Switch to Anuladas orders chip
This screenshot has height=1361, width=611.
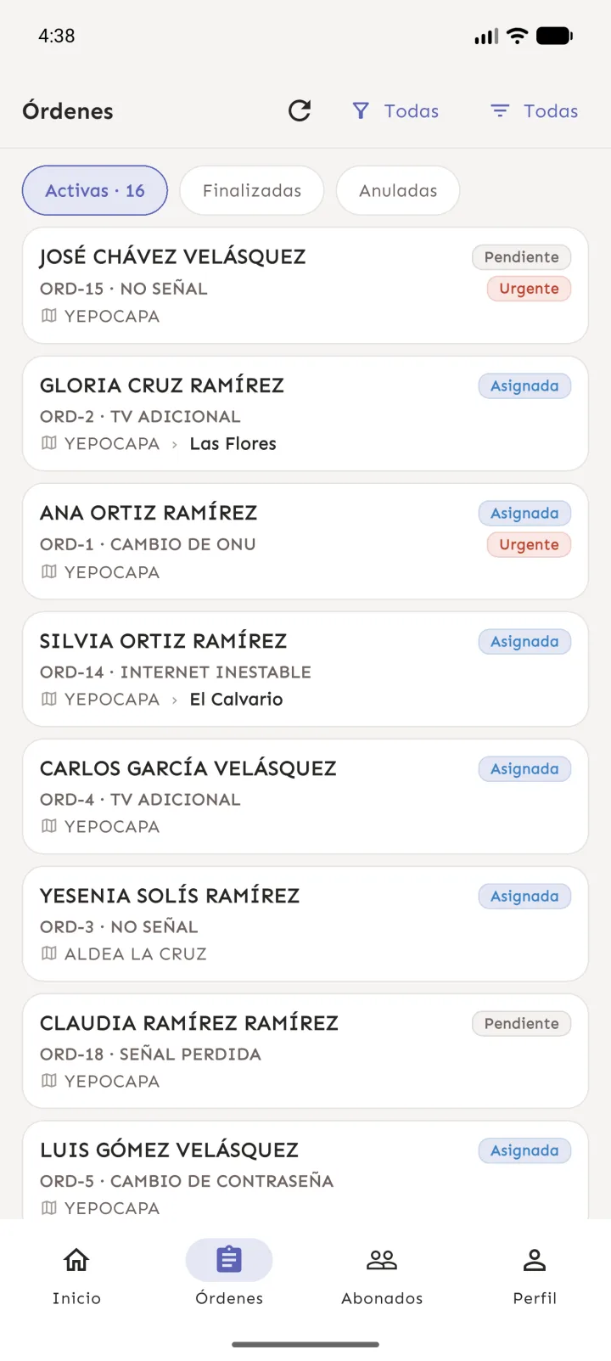pyautogui.click(x=398, y=190)
